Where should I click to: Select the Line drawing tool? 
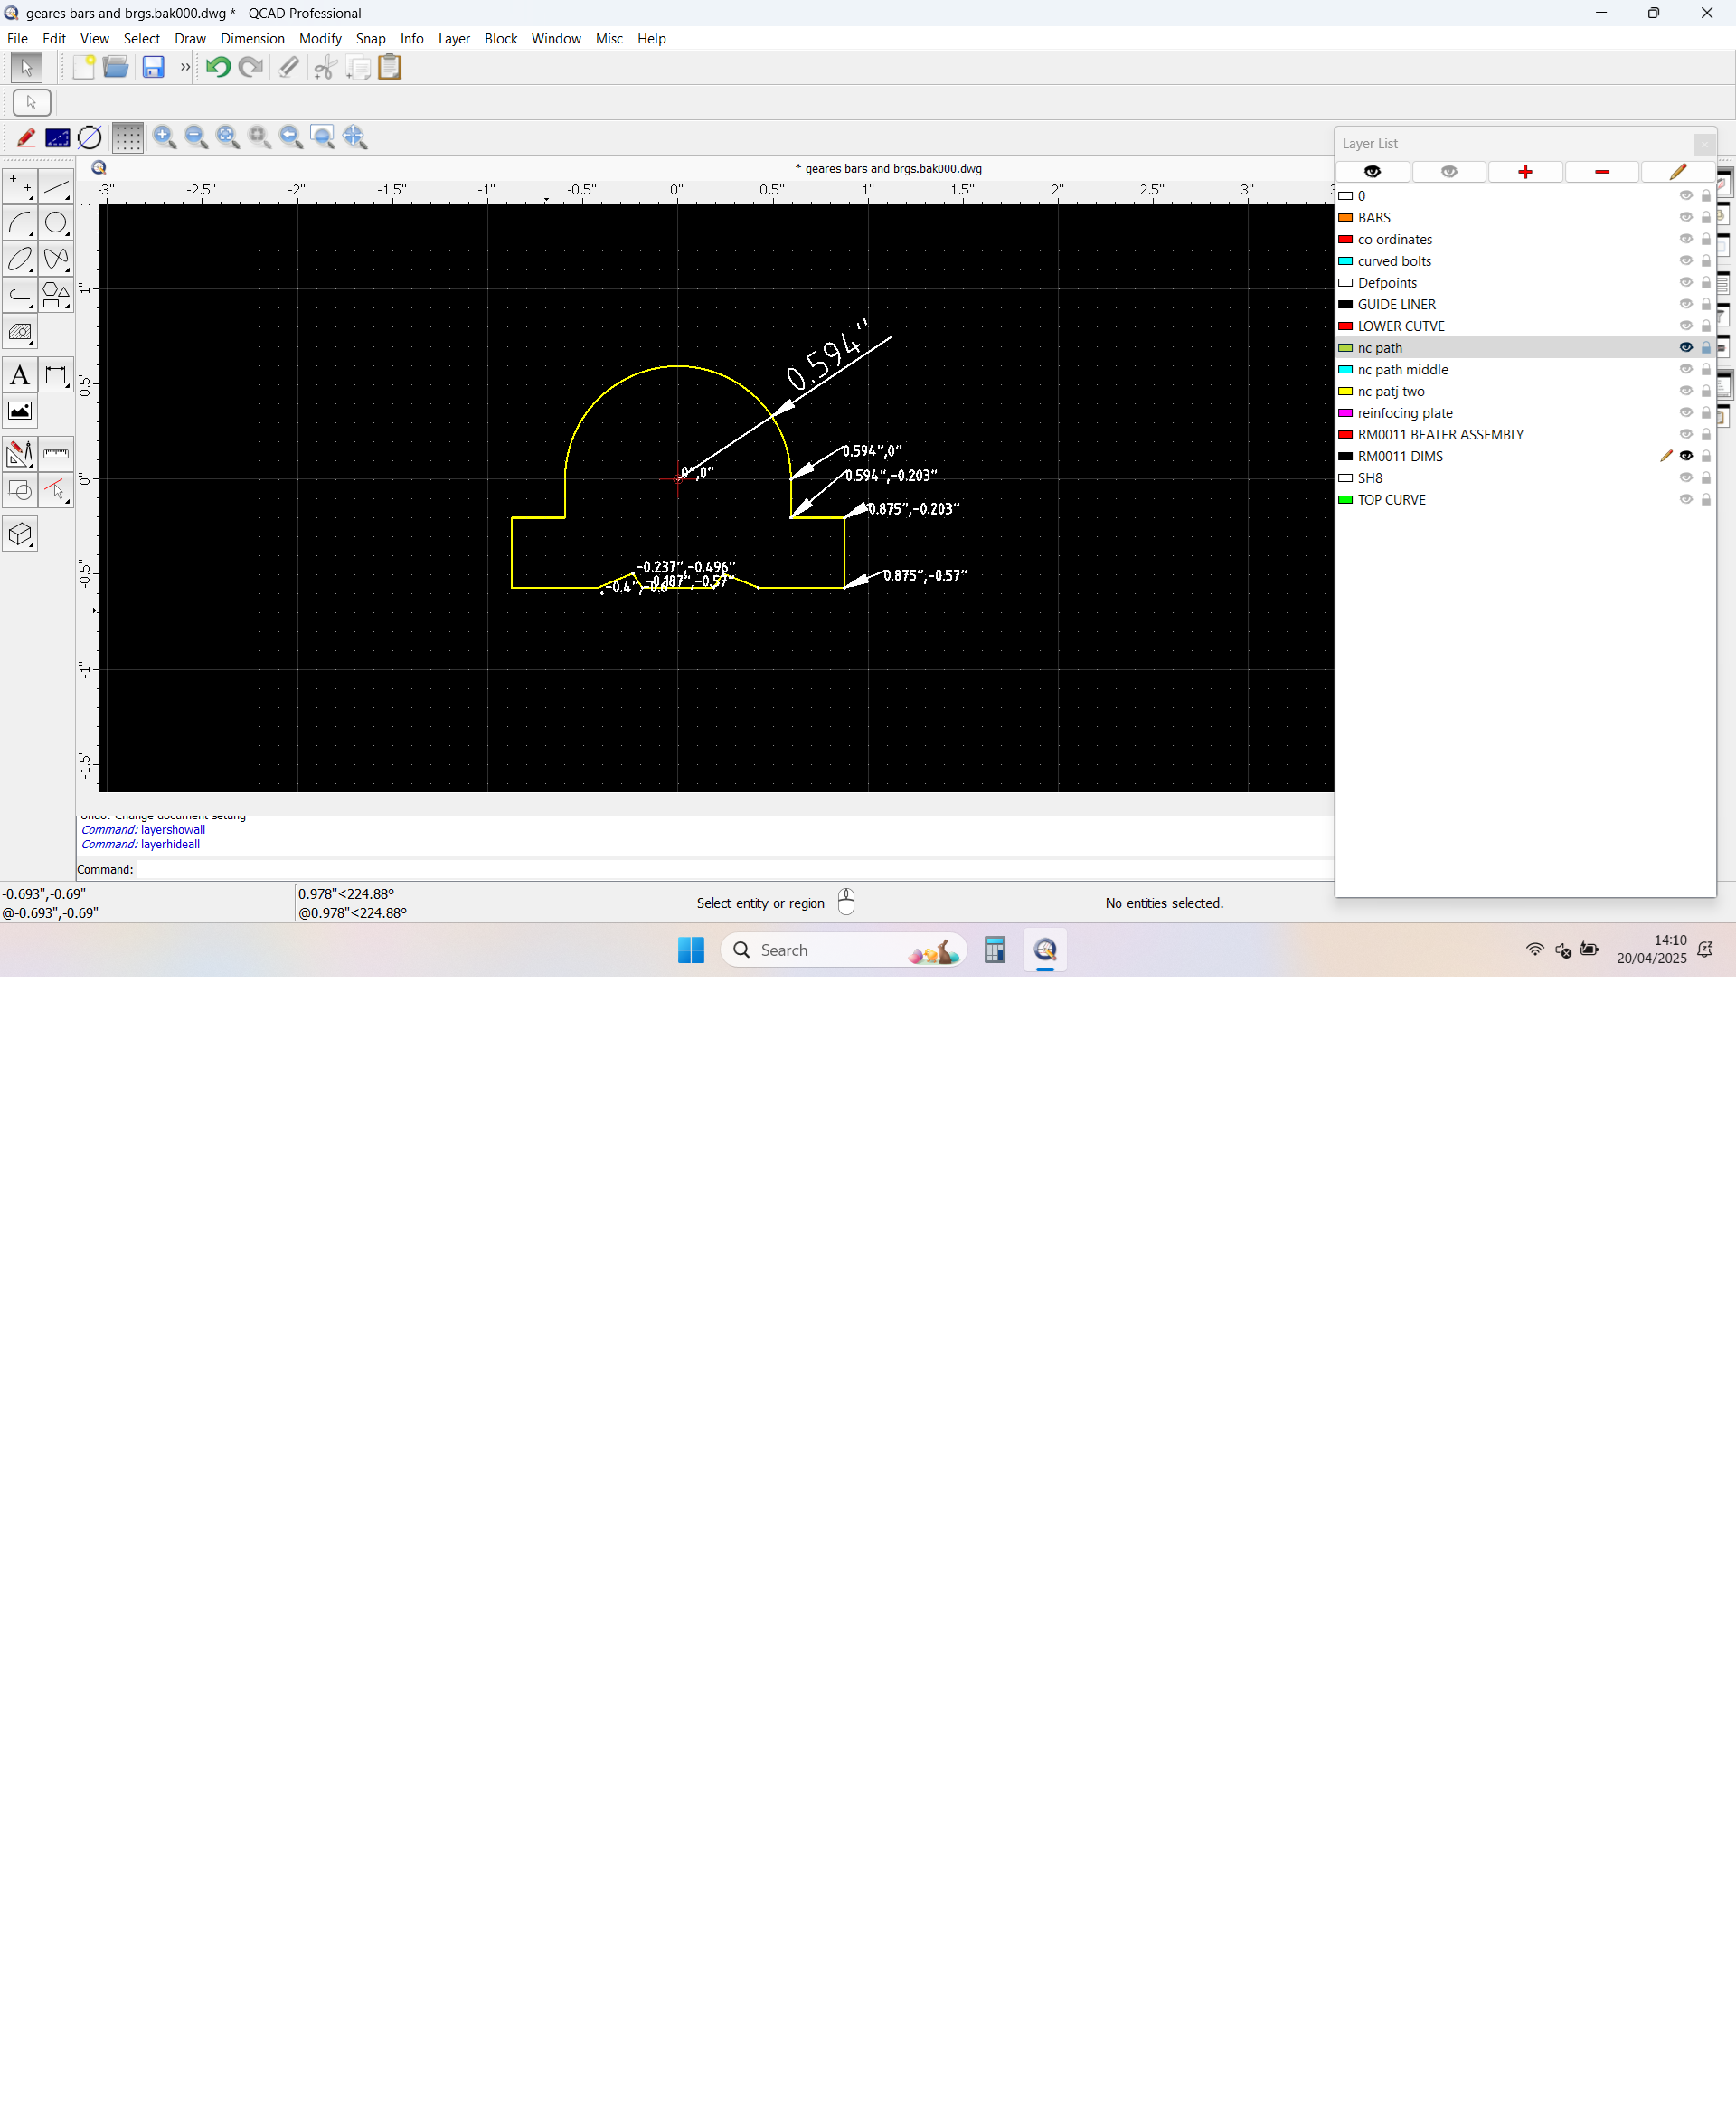click(57, 187)
